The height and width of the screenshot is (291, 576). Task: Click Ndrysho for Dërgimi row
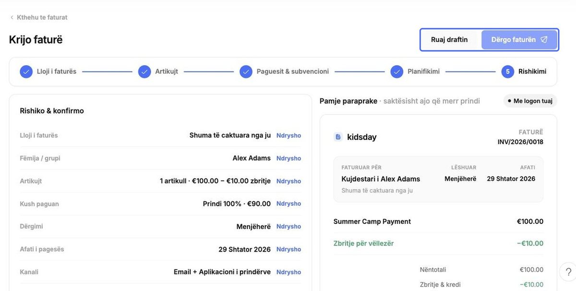coord(288,226)
